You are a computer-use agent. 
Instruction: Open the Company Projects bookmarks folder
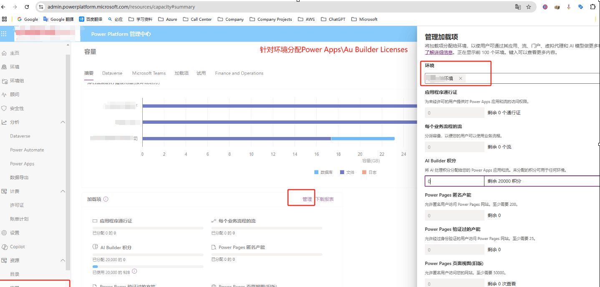(270, 19)
